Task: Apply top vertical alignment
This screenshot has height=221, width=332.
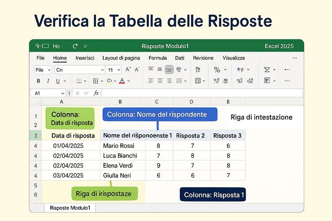Action: click(x=151, y=69)
